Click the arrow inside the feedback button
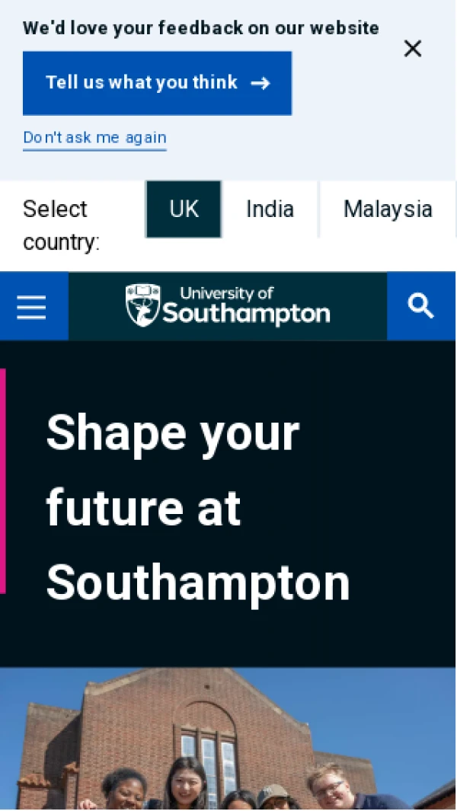This screenshot has width=457, height=811. pyautogui.click(x=260, y=82)
